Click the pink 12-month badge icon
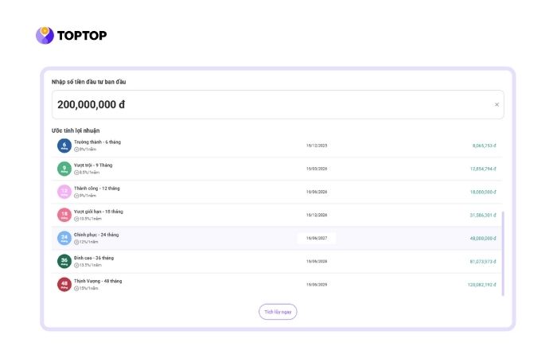Screen dimensions: 557x358 (64, 192)
